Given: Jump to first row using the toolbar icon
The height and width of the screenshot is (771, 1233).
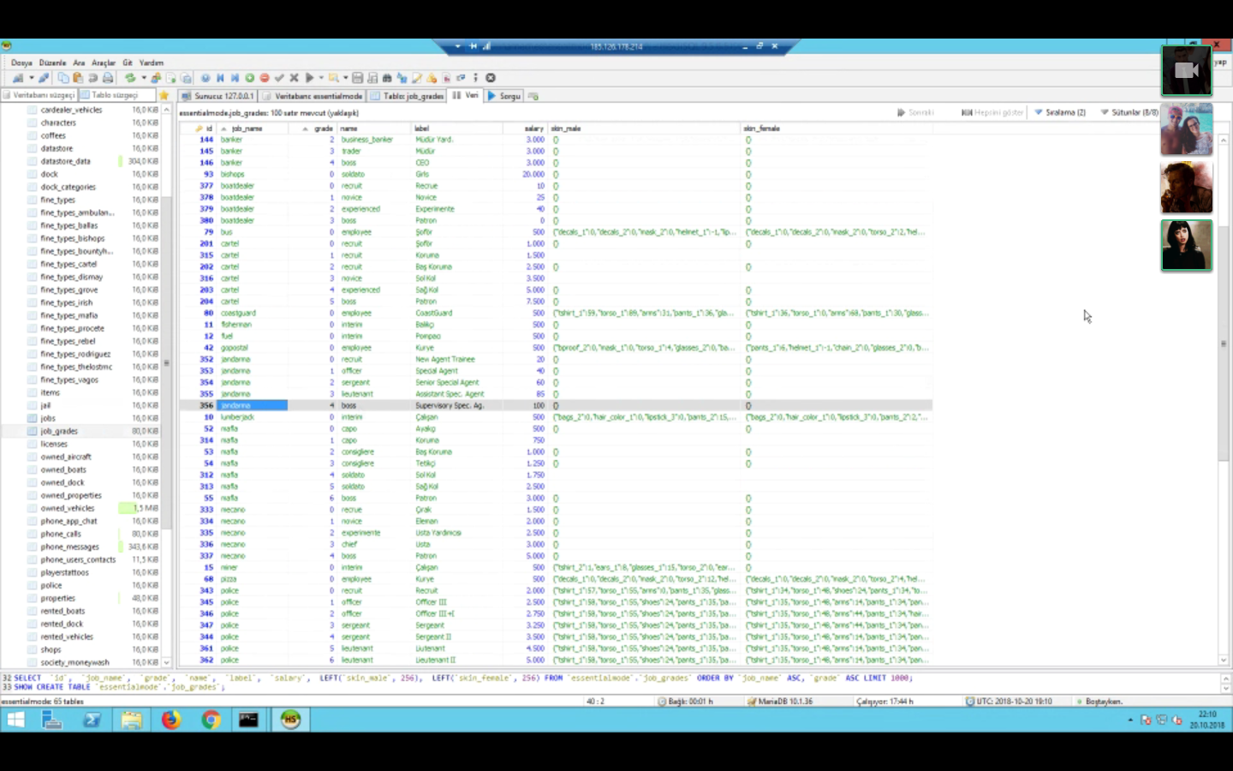Looking at the screenshot, I should [x=220, y=78].
